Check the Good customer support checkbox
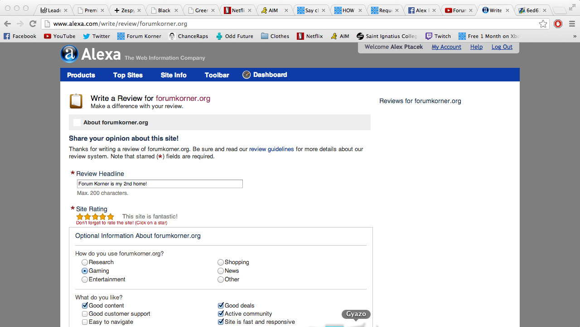The image size is (580, 327). (85, 314)
